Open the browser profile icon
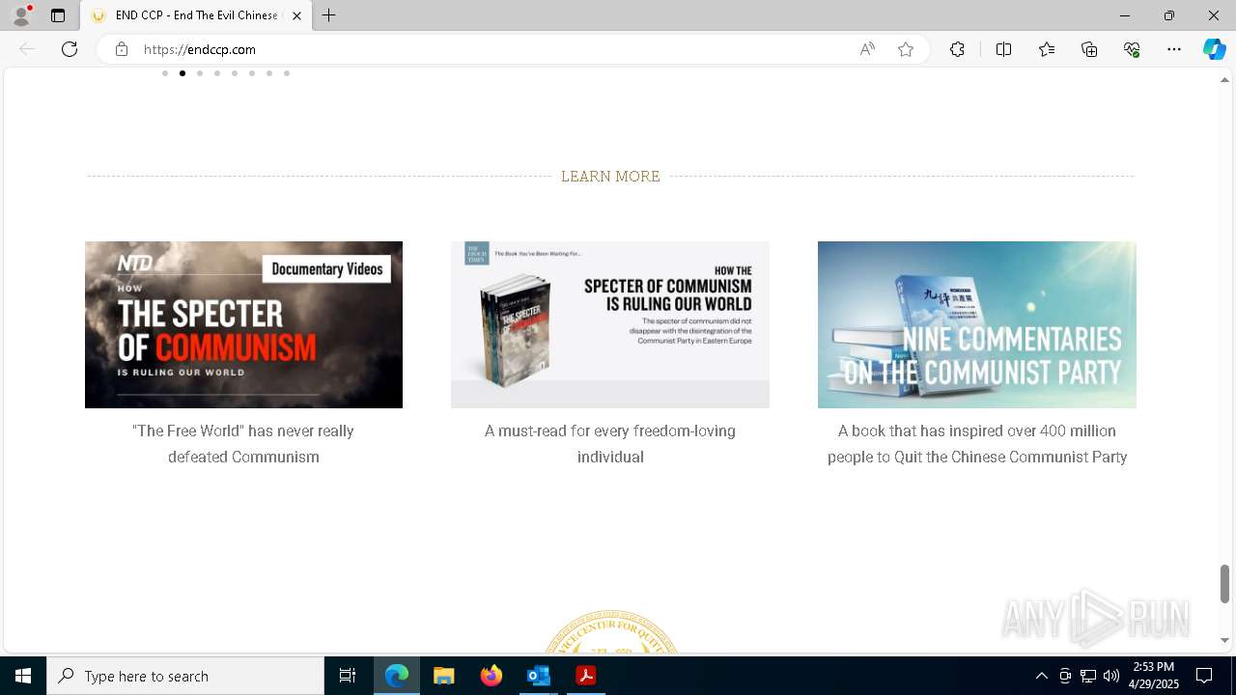This screenshot has width=1236, height=695. pyautogui.click(x=21, y=15)
